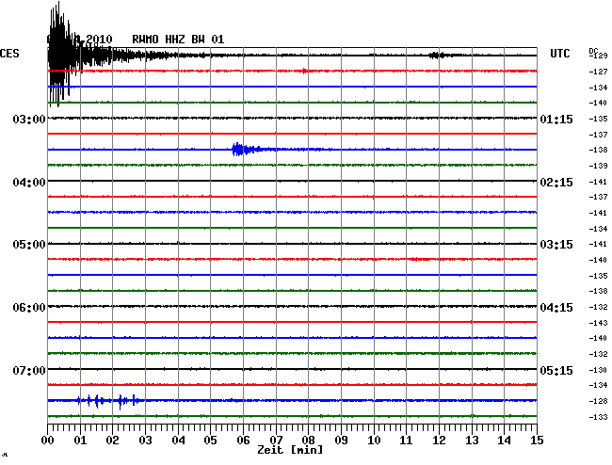
Task: Click the 01:15 UTC time label
Action: coord(556,119)
